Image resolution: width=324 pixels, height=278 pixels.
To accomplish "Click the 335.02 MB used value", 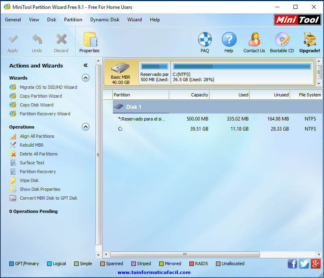I will [x=238, y=119].
